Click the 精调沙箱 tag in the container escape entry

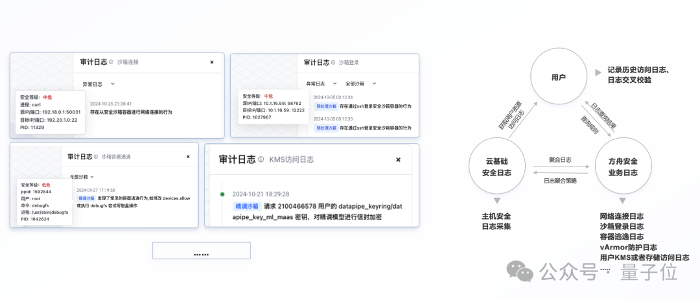pyautogui.click(x=86, y=198)
